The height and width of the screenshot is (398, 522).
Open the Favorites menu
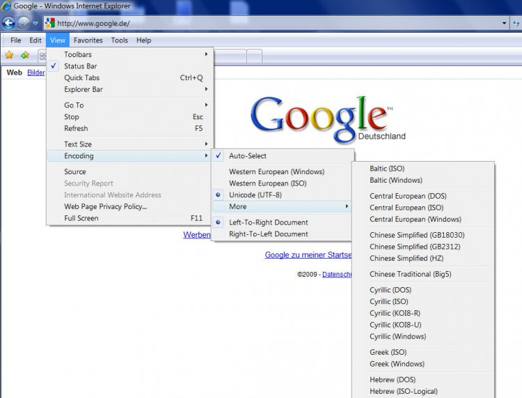pyautogui.click(x=88, y=40)
